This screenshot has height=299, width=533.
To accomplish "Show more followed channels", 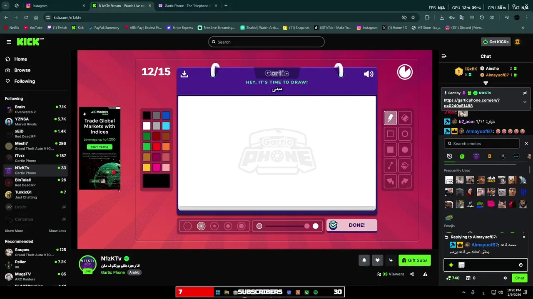I will coord(14,231).
